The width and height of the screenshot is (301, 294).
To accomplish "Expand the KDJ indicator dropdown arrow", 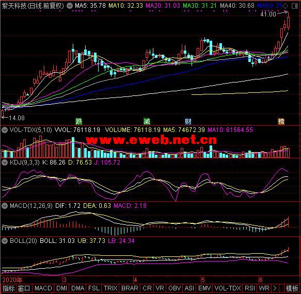I will (5, 162).
